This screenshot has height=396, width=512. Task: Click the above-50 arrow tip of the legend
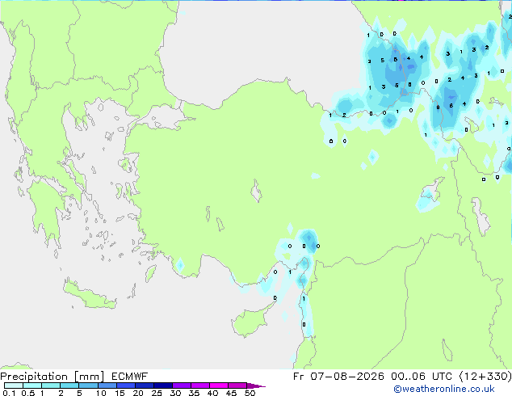pos(256,385)
